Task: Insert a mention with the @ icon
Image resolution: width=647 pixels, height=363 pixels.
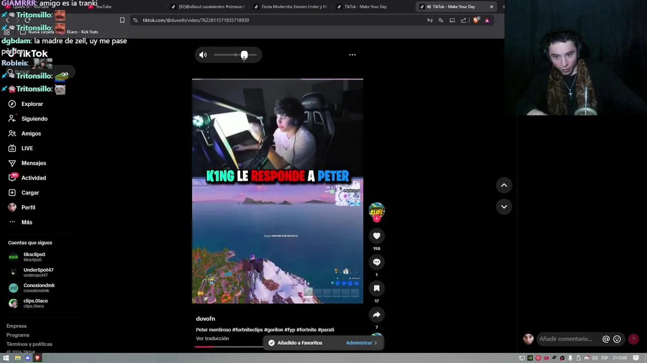Action: tap(606, 339)
